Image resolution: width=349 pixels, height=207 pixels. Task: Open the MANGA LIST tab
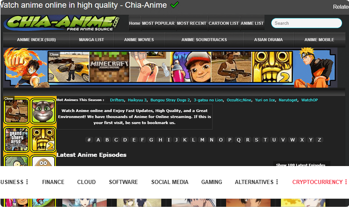pyautogui.click(x=92, y=40)
